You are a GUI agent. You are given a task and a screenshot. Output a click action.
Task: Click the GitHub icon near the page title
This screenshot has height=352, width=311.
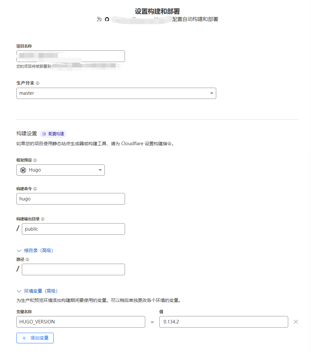point(107,19)
